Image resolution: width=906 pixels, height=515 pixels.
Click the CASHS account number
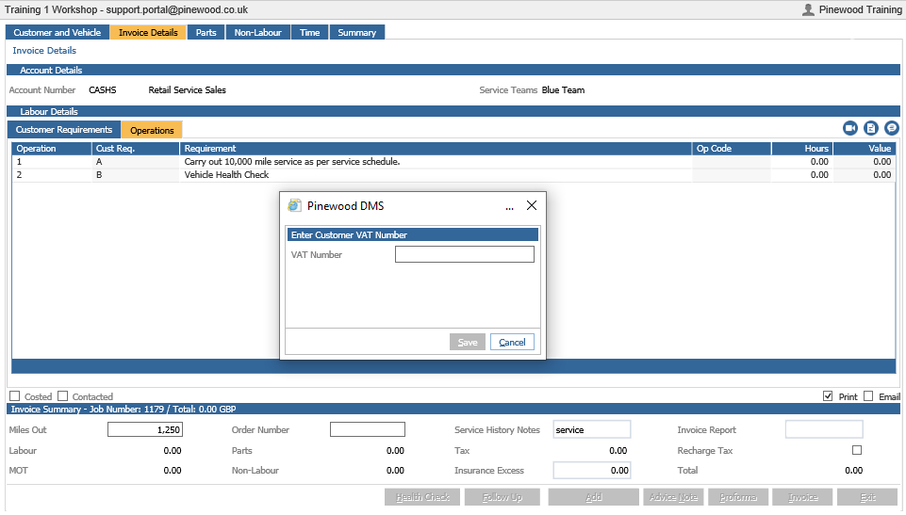(102, 90)
